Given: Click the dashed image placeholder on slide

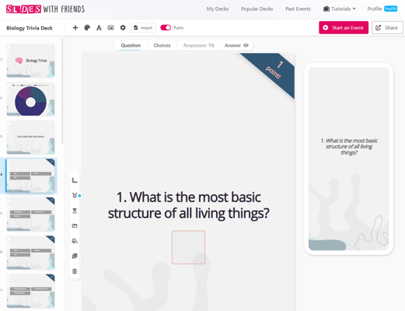Looking at the screenshot, I should click(x=188, y=247).
